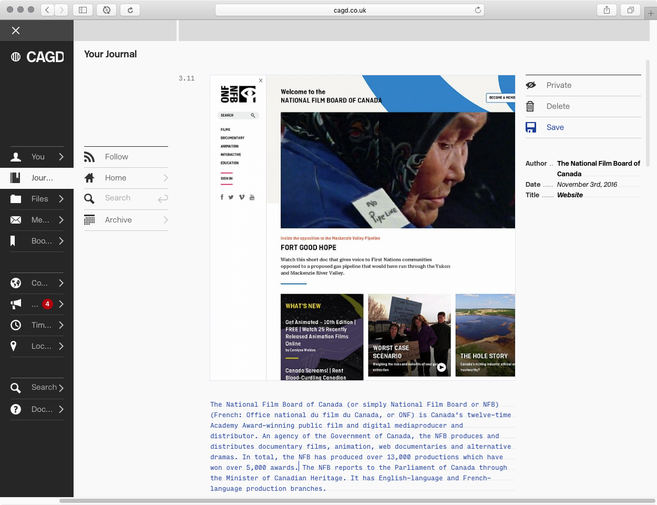Open the Archive menu item

pyautogui.click(x=126, y=220)
